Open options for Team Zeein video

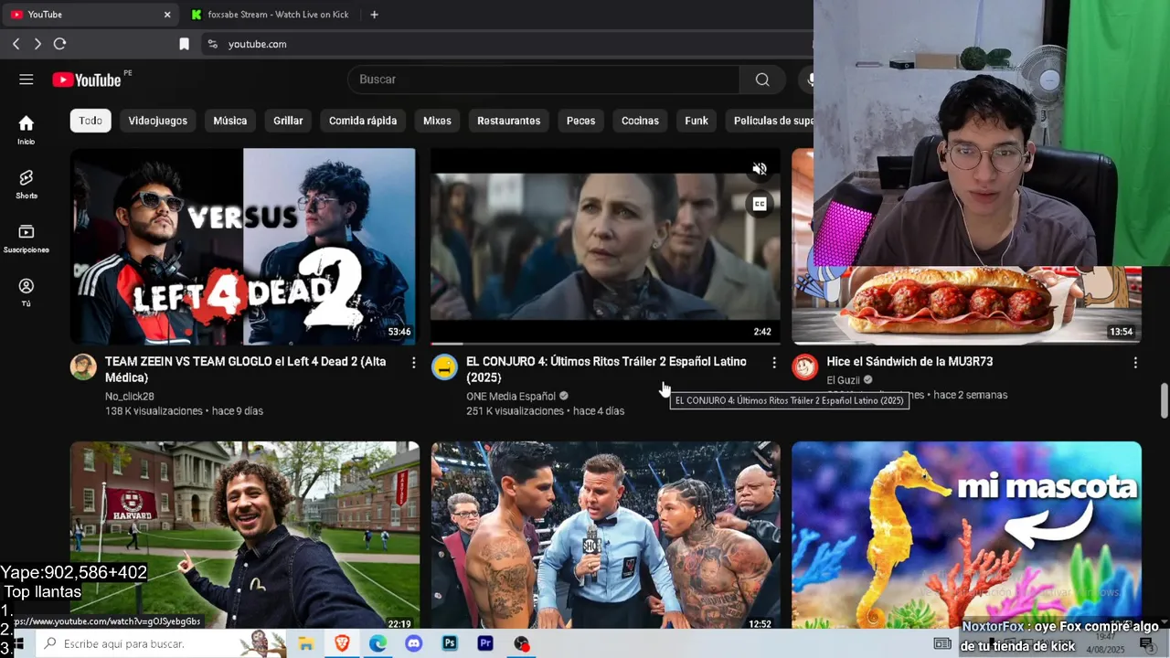pyautogui.click(x=413, y=363)
